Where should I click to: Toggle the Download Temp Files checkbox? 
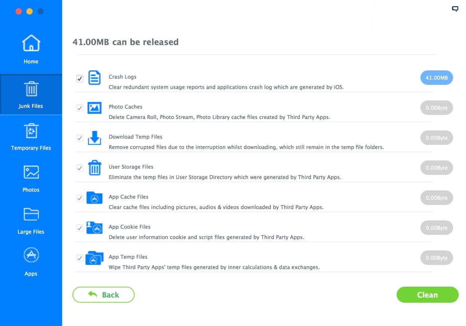pos(80,138)
